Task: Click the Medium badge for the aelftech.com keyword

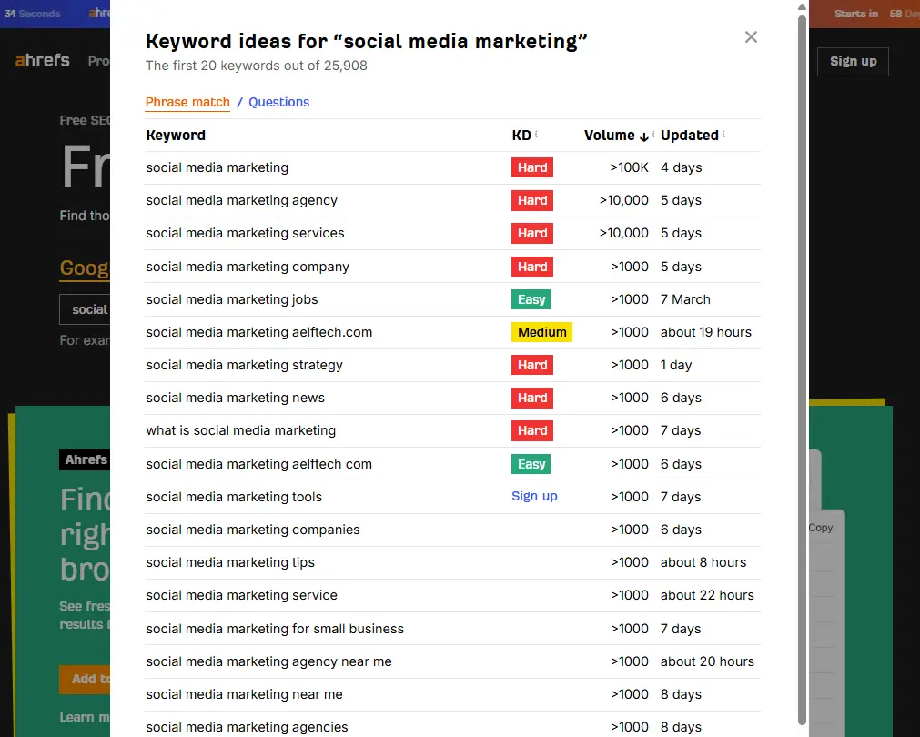Action: [541, 332]
